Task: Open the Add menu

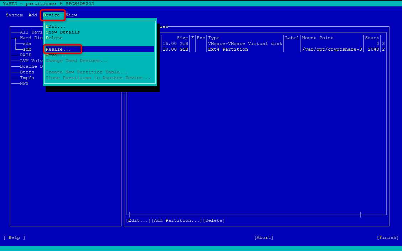Action: click(x=33, y=15)
